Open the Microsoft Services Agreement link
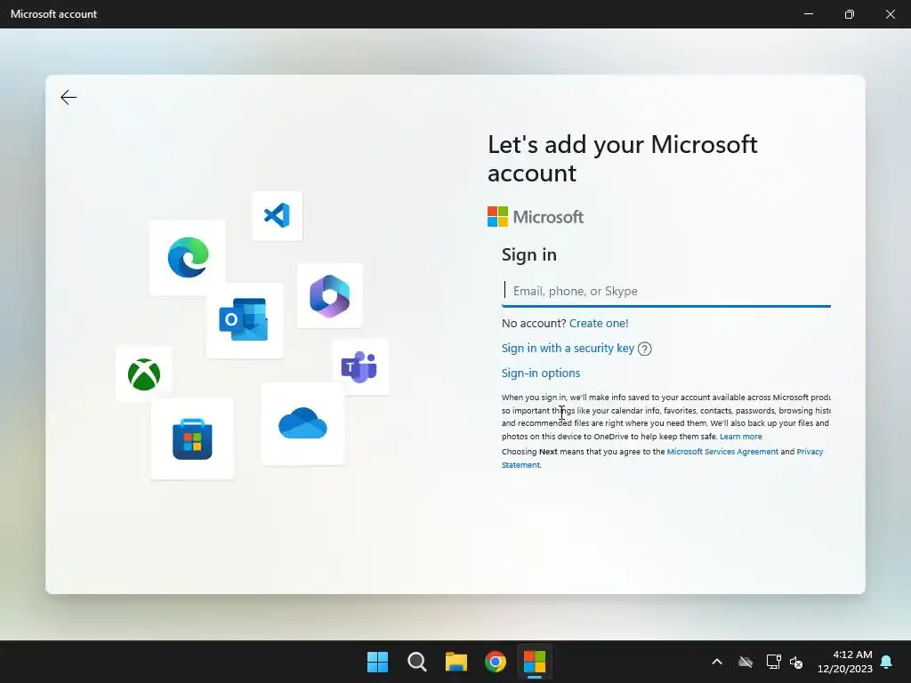Viewport: 911px width, 683px height. coord(722,451)
